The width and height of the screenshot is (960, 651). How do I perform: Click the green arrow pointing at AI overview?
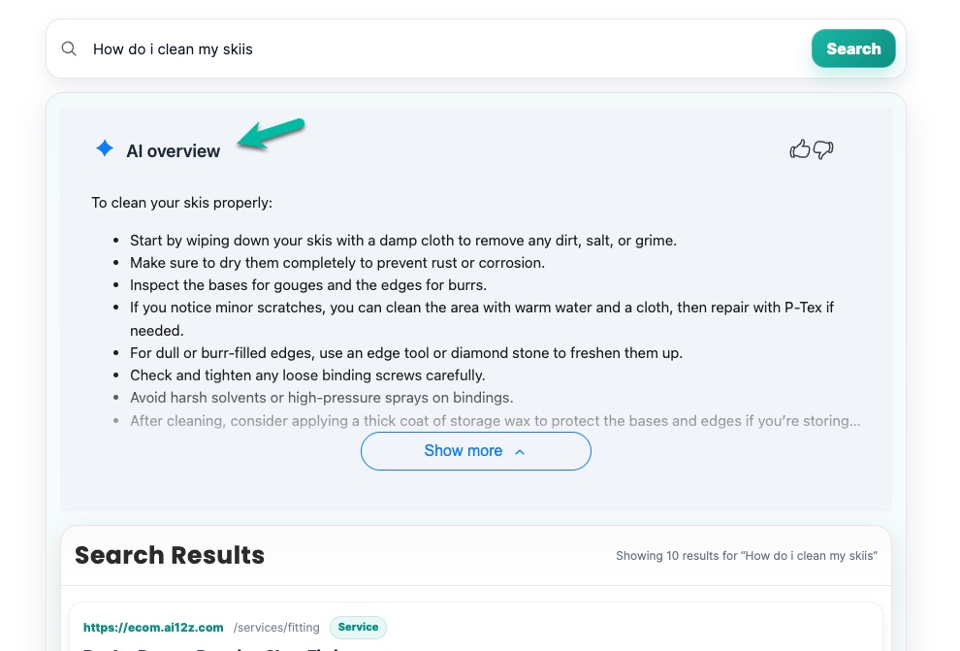pos(272,134)
